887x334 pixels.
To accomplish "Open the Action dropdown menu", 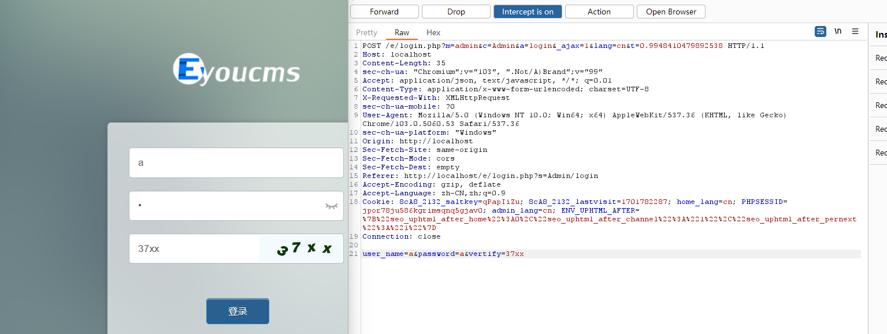I will click(x=599, y=12).
